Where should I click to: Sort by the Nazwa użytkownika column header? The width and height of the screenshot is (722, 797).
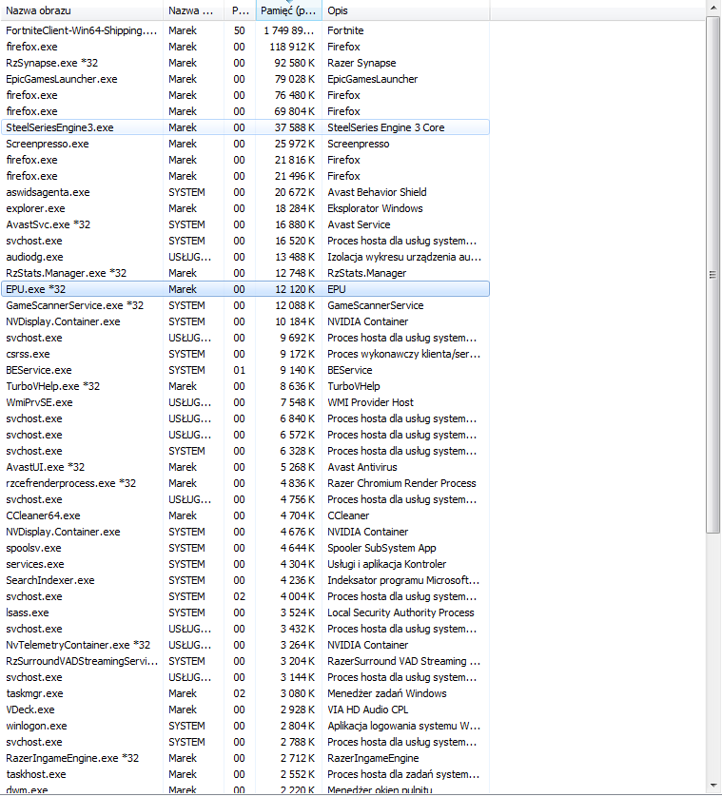[x=194, y=10]
